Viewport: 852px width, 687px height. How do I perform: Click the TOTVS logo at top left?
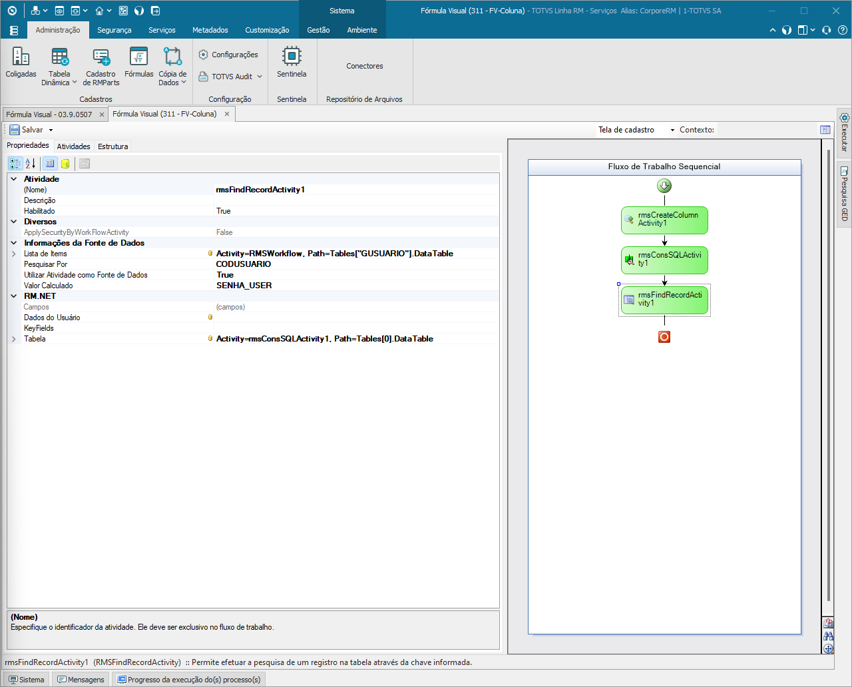[12, 11]
